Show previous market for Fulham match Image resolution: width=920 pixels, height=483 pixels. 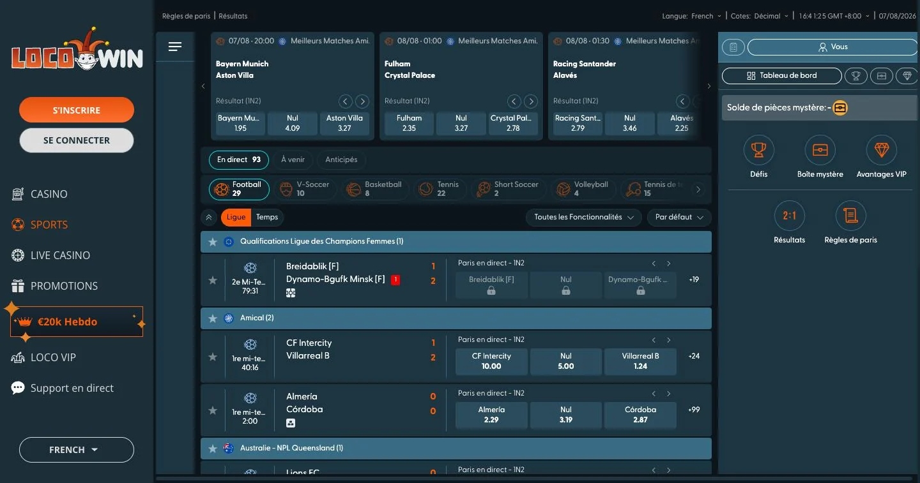[x=514, y=101]
